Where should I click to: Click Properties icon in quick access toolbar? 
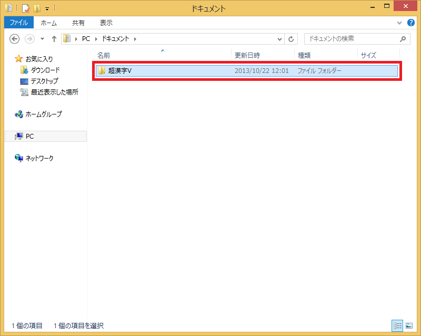[25, 8]
